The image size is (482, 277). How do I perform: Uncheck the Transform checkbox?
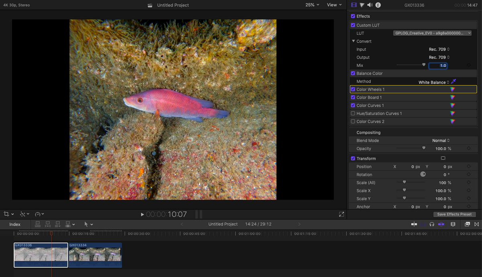(353, 158)
